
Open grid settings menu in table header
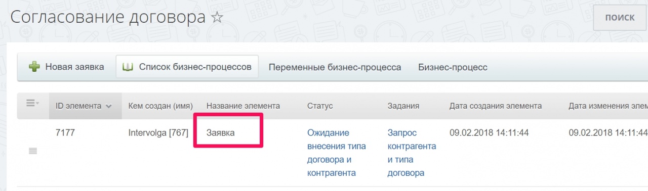(33, 104)
